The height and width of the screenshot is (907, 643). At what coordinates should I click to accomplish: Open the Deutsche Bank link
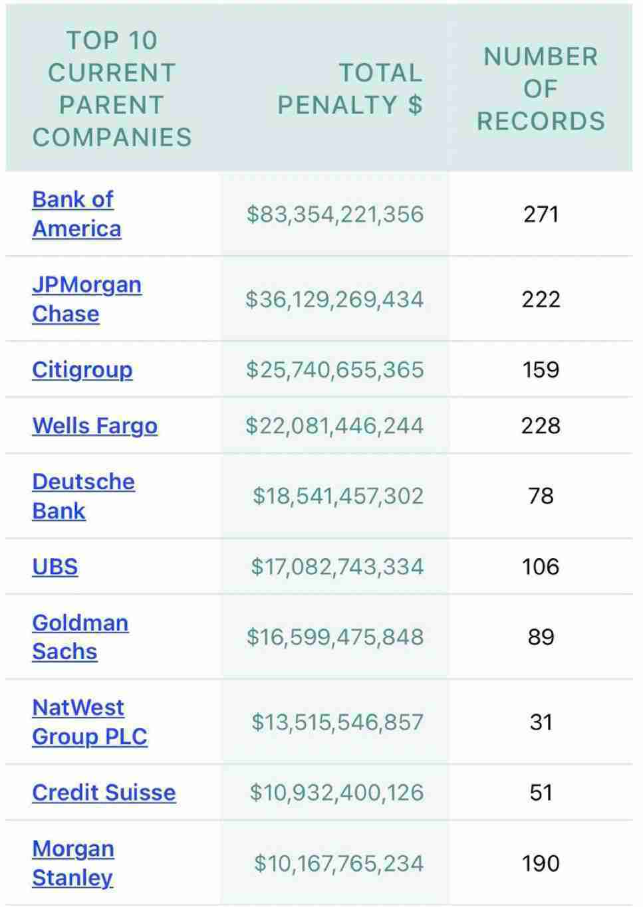(x=82, y=496)
